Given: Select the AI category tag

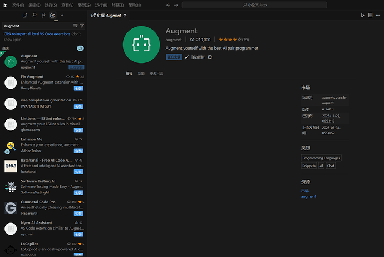Looking at the screenshot, I should (x=321, y=166).
